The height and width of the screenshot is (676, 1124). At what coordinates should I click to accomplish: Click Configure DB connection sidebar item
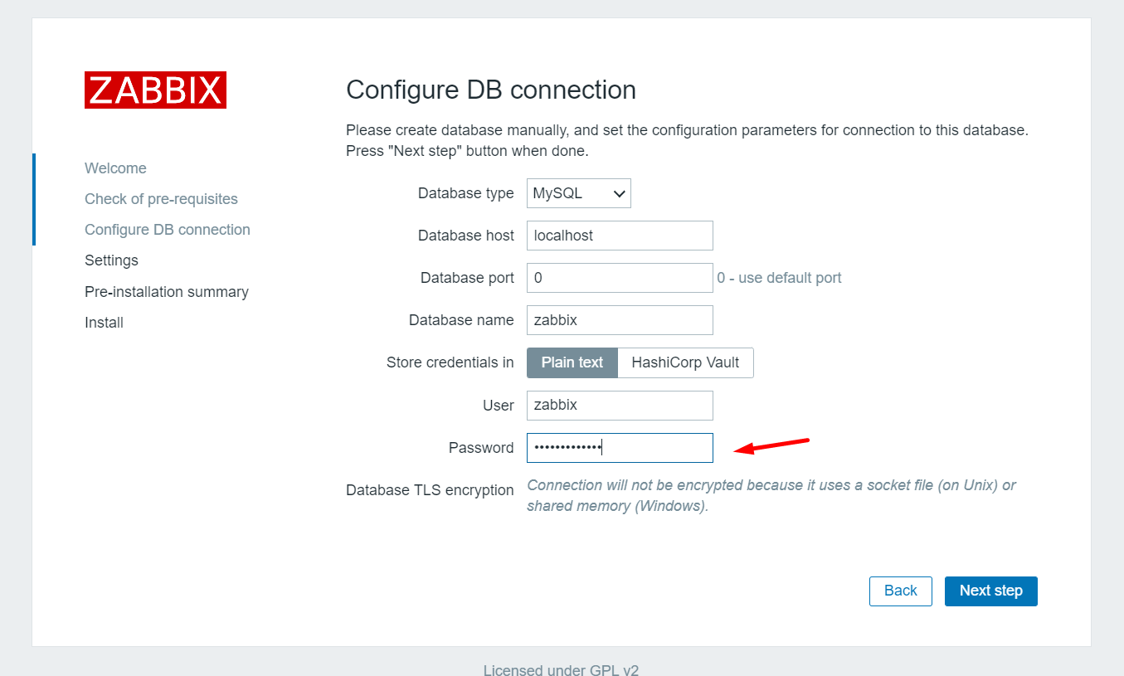coord(168,230)
